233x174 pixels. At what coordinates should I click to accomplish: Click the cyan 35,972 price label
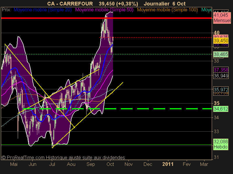tap(221, 90)
